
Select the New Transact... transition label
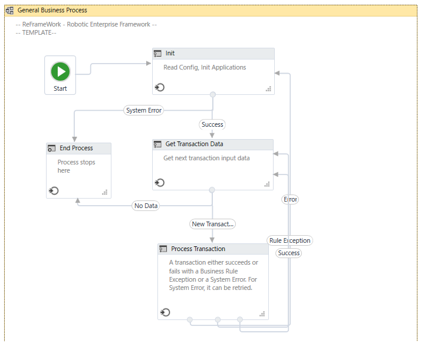click(x=212, y=224)
